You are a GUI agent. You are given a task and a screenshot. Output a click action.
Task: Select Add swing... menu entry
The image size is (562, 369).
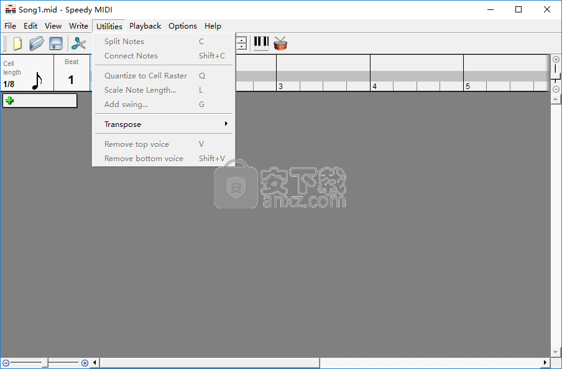pos(164,105)
